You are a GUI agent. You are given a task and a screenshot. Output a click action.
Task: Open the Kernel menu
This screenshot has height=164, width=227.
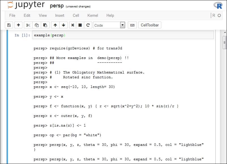(x=93, y=15)
